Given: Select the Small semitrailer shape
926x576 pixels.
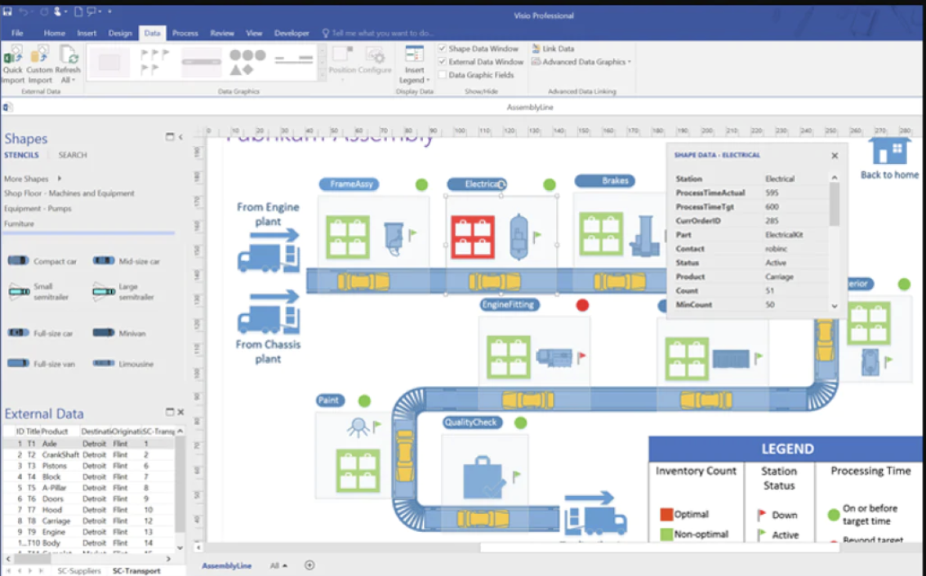Looking at the screenshot, I should [19, 291].
